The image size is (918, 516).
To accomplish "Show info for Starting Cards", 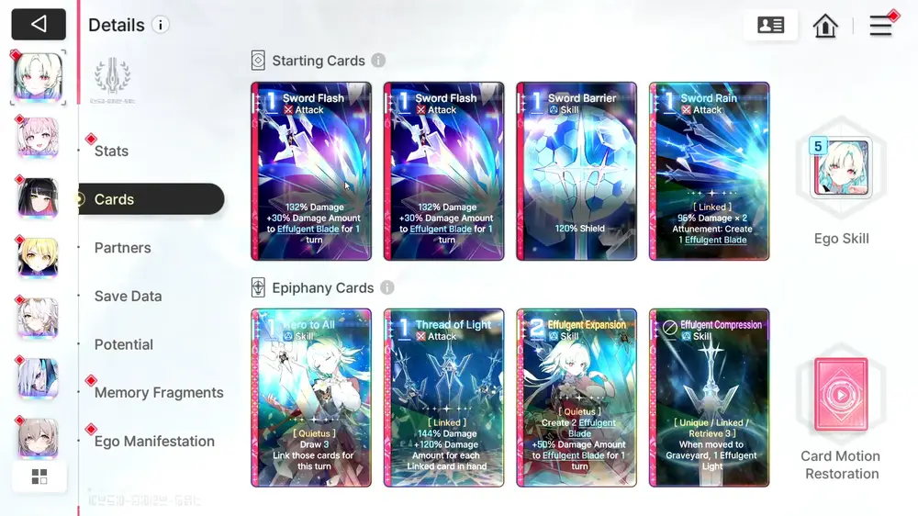I will 378,61.
